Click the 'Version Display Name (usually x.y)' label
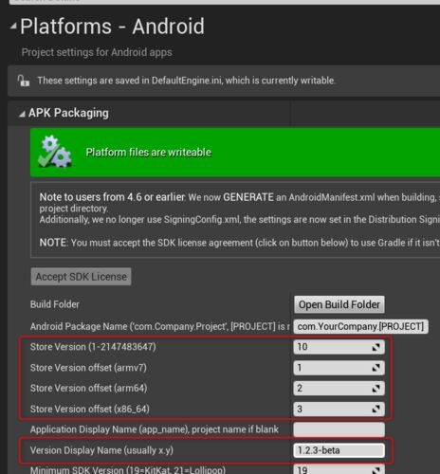The width and height of the screenshot is (440, 474). (101, 450)
